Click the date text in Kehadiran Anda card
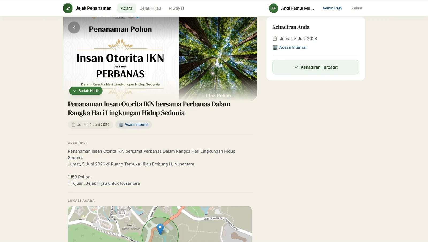Viewport: 428px width, 242px height. click(298, 39)
